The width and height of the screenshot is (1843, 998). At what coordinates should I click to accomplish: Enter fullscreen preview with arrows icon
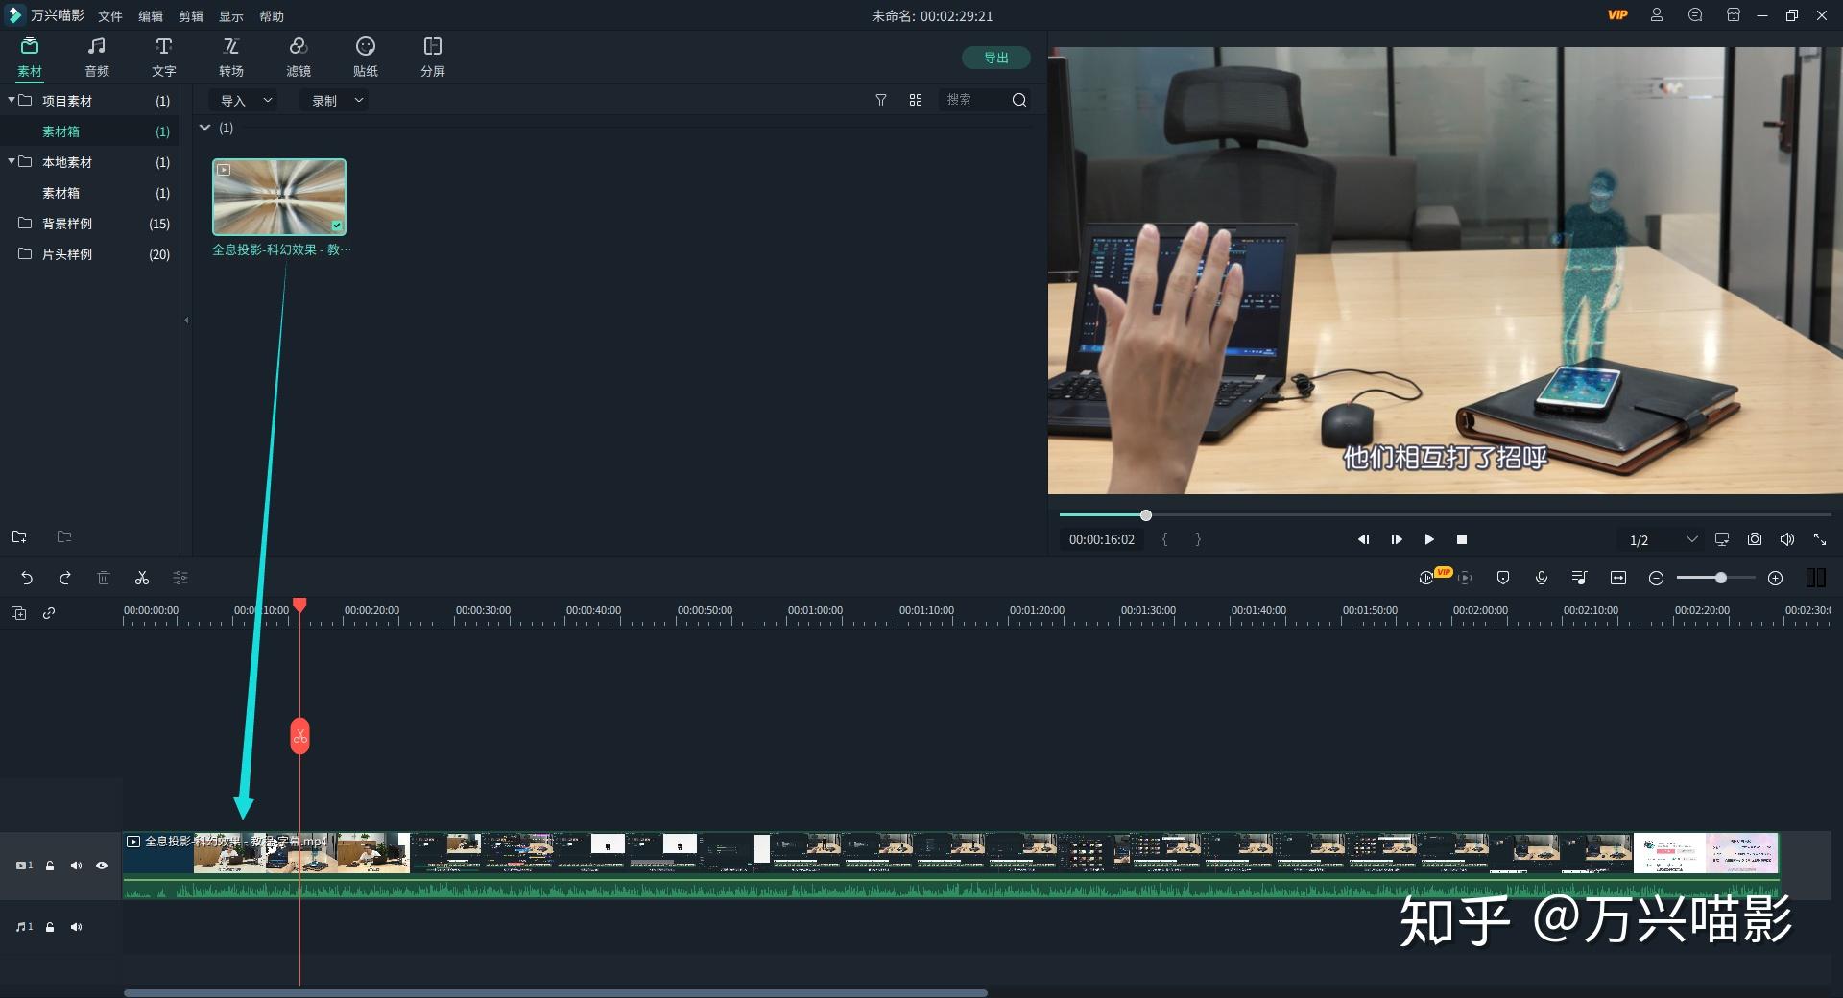[x=1820, y=539]
